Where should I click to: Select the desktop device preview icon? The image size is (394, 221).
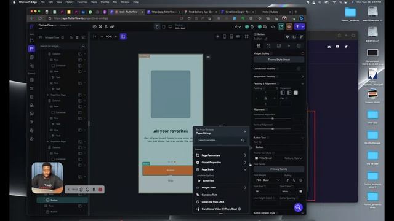click(170, 27)
